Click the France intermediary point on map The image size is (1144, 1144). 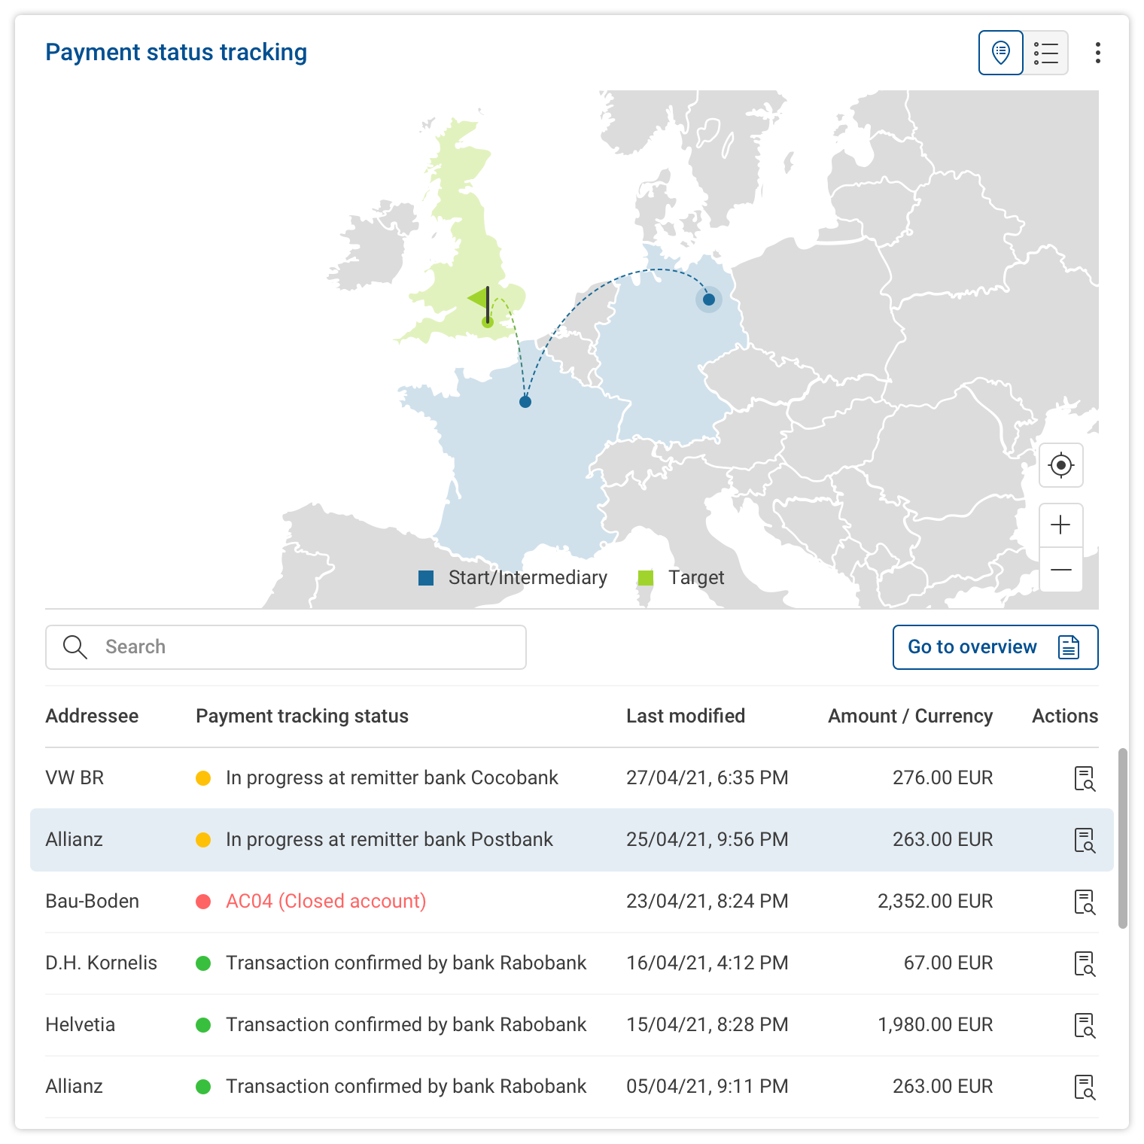[x=525, y=402]
